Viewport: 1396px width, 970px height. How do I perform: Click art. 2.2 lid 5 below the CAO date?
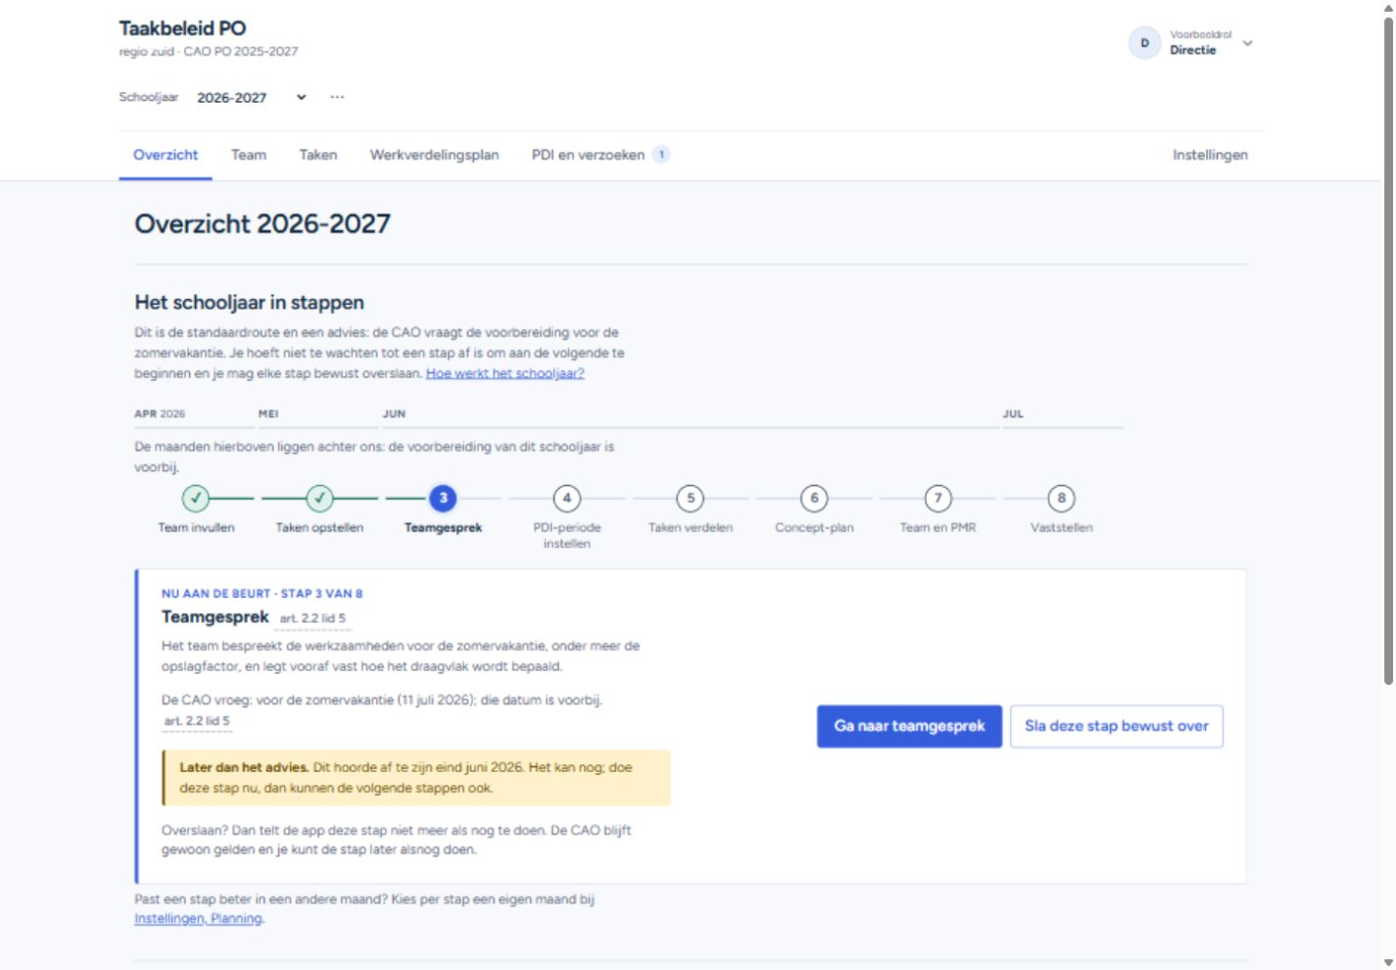click(197, 721)
